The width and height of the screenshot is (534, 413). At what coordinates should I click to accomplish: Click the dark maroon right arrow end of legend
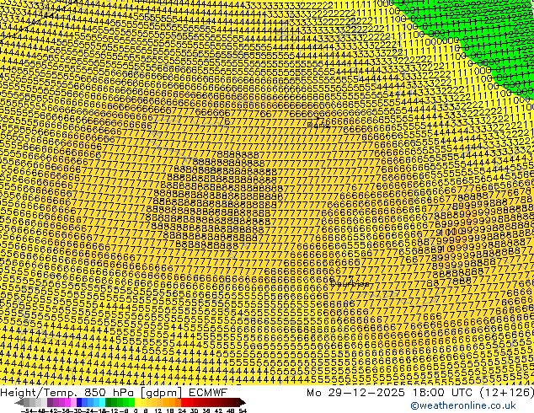pyautogui.click(x=242, y=403)
